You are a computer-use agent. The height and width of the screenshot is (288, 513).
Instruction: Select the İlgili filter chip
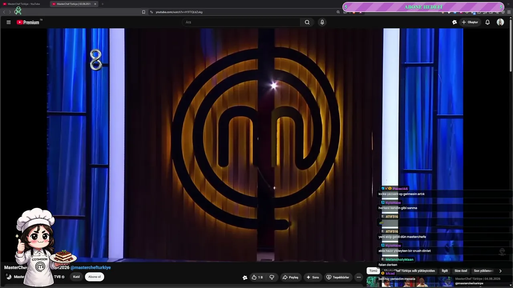tap(444, 271)
